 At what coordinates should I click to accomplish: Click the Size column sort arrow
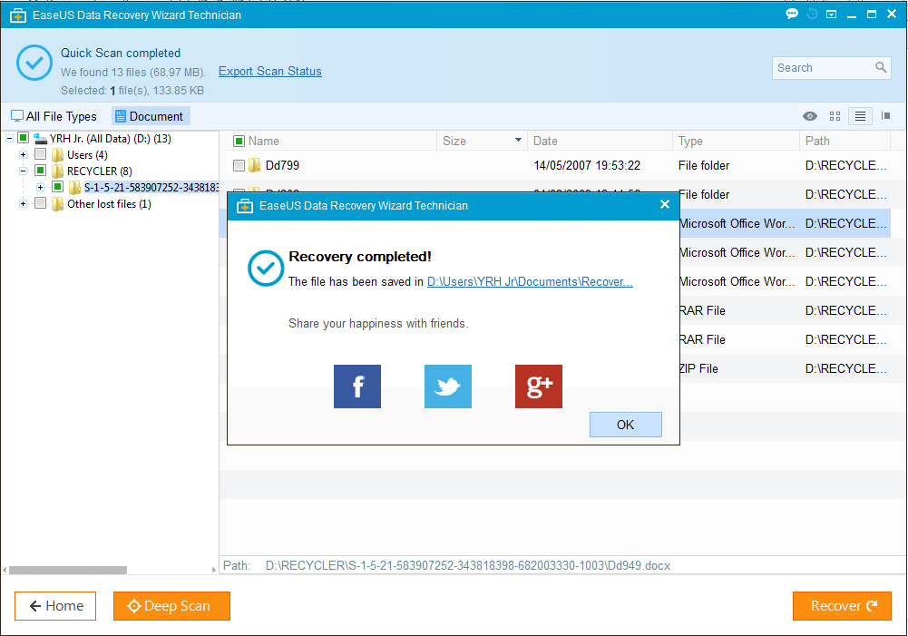(518, 141)
